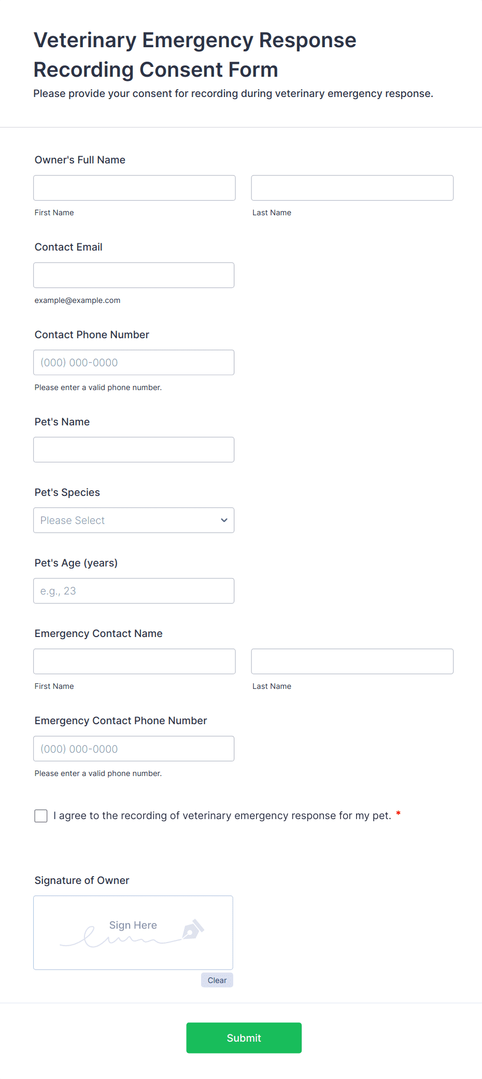Check the recording agreement checkbox
The width and height of the screenshot is (482, 1079).
tap(41, 816)
